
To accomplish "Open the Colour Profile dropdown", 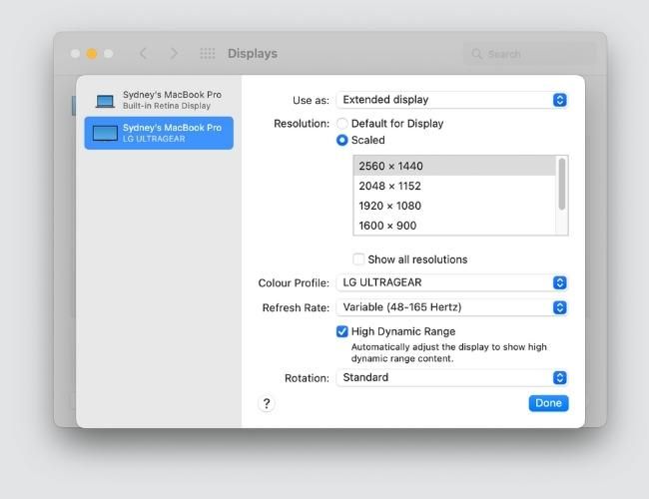I will (x=451, y=282).
